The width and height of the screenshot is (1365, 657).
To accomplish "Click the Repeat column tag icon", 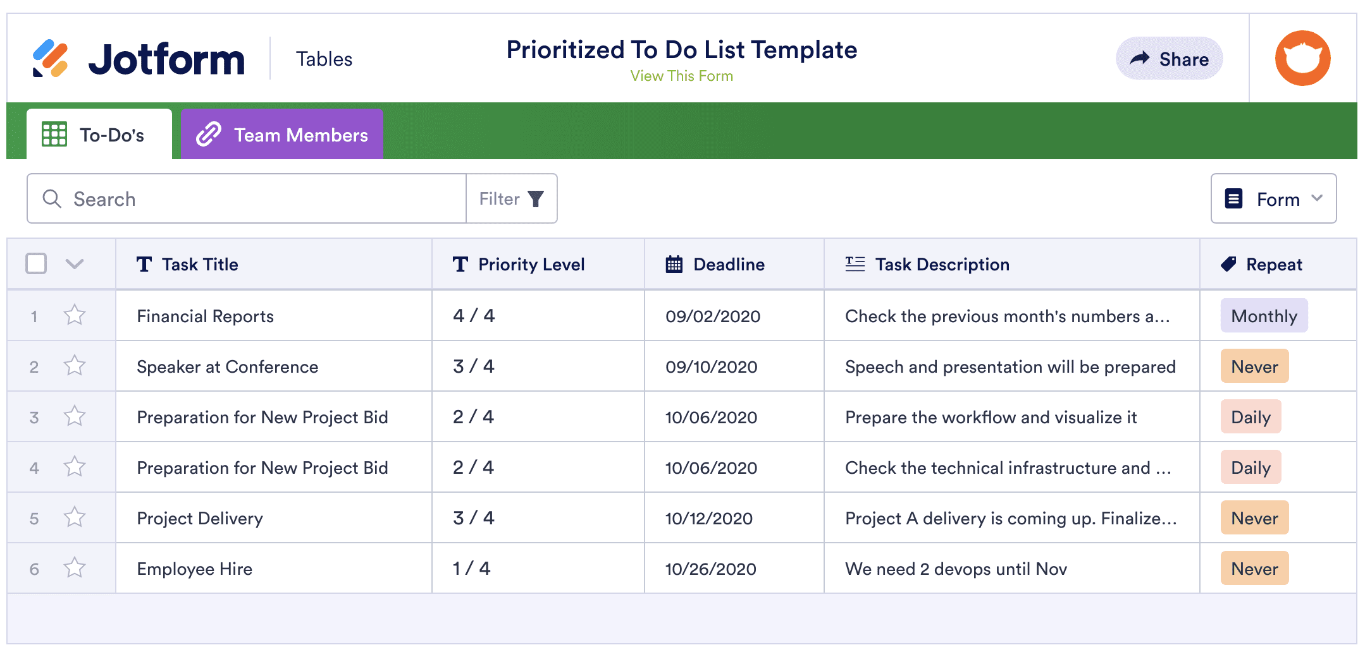I will point(1228,264).
